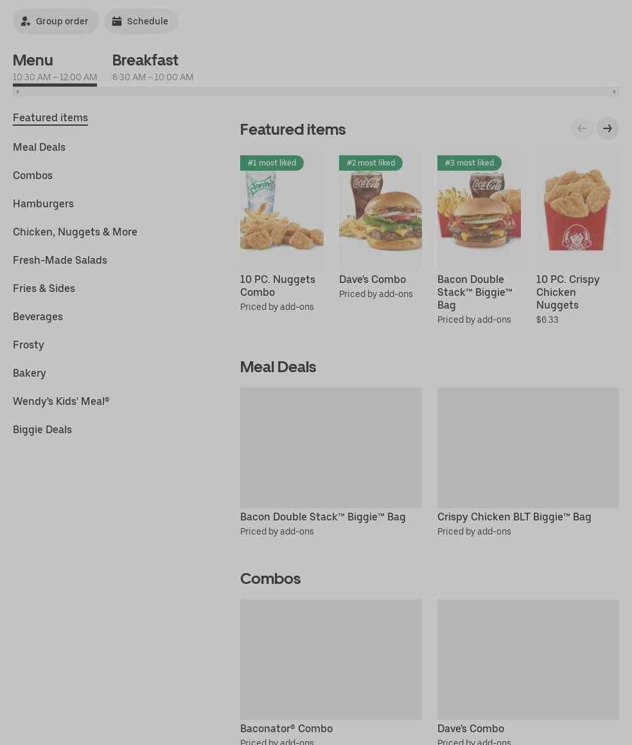
Task: Open Dave's Combo featured item image
Action: tap(380, 209)
